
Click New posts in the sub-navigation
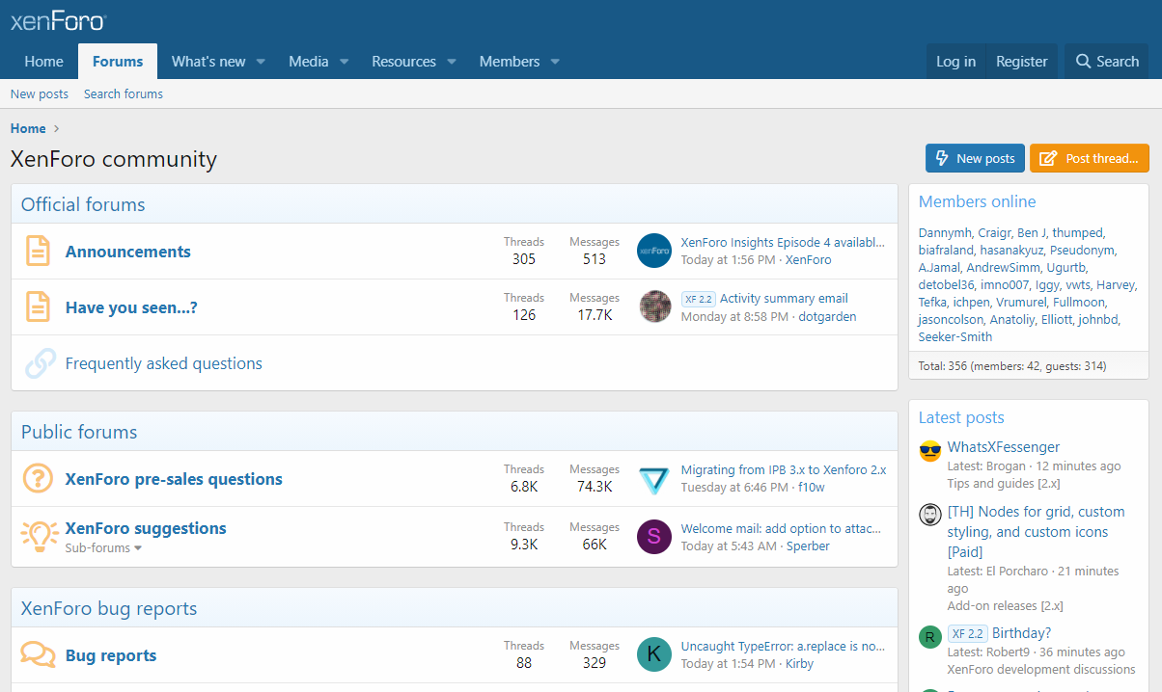[x=40, y=93]
